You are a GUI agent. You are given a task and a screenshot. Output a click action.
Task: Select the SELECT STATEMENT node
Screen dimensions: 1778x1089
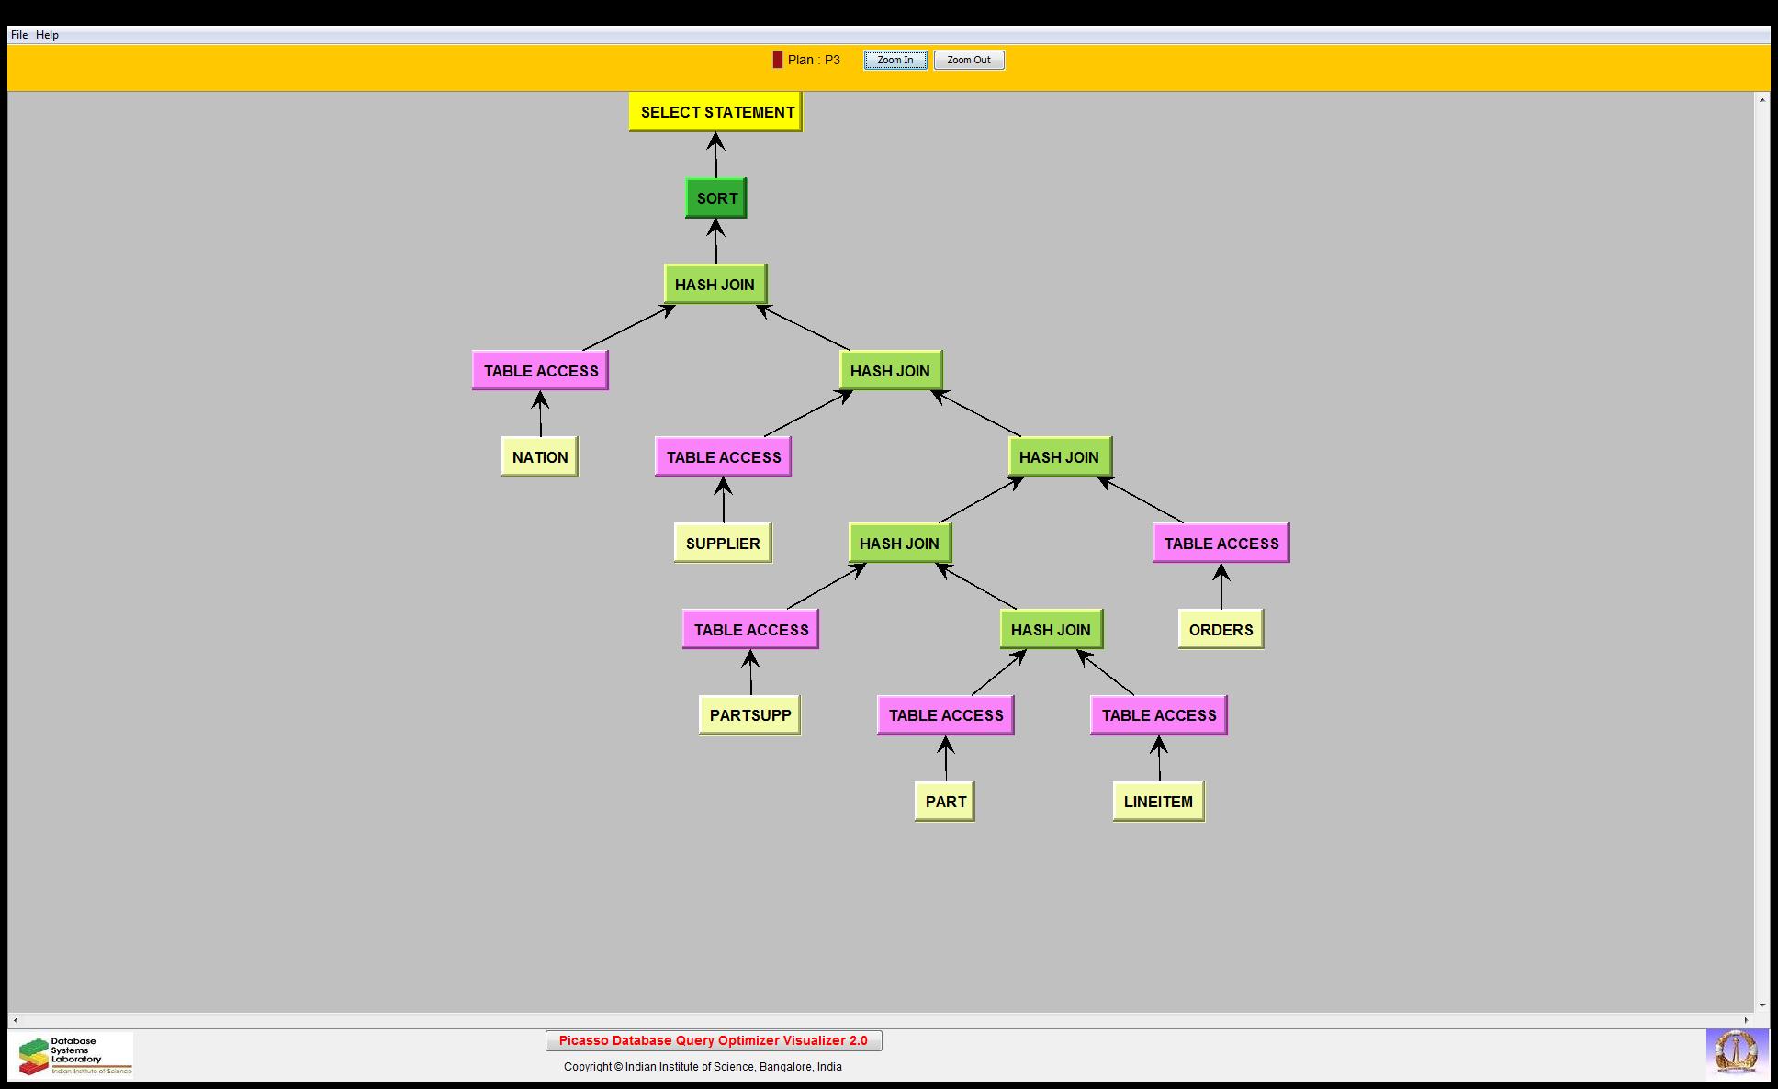[x=715, y=112]
